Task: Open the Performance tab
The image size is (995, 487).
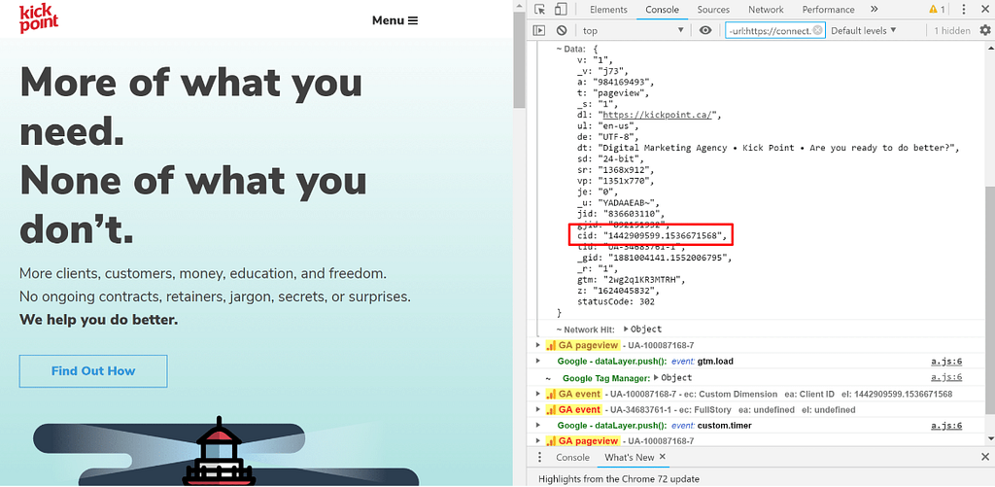Action: coord(828,10)
